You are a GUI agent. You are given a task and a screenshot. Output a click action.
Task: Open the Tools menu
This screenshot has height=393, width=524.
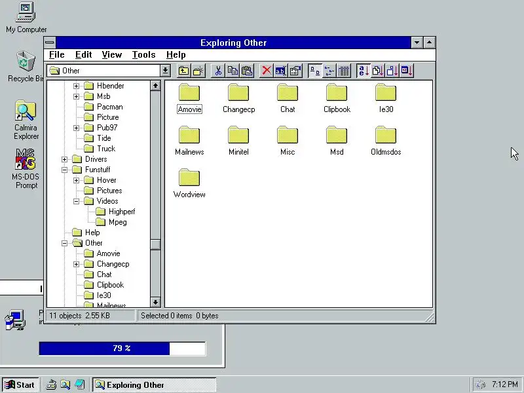point(143,55)
